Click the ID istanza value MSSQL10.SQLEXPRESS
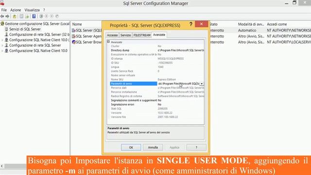Viewport: 311px width, 175px height. 171,59
